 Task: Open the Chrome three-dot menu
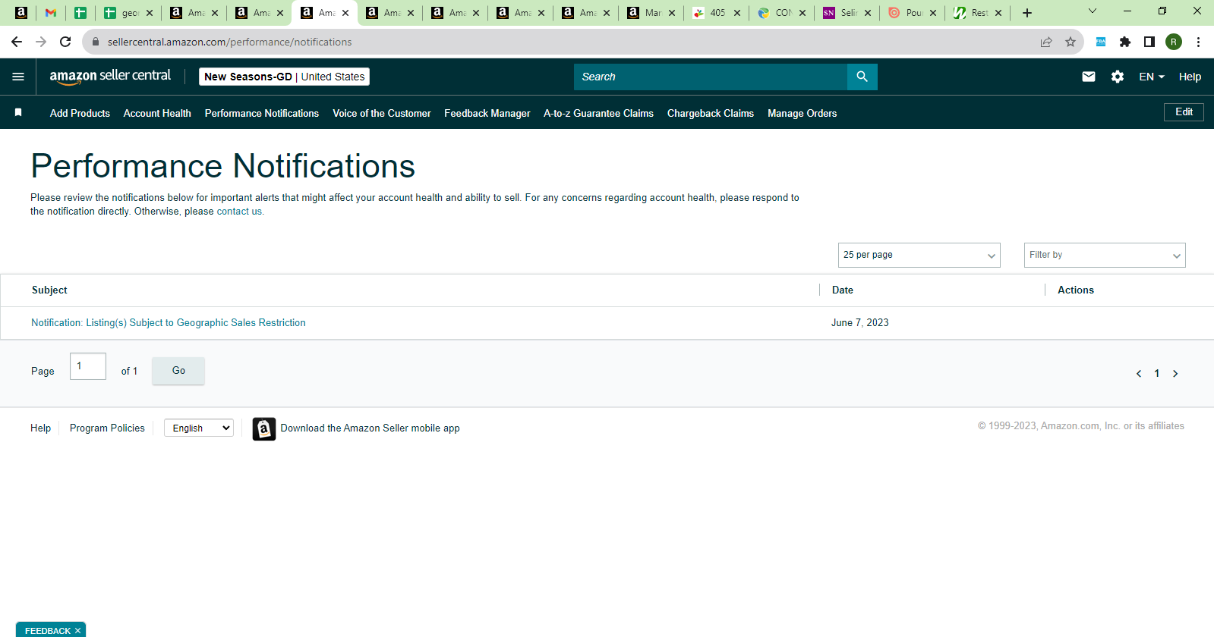point(1198,42)
